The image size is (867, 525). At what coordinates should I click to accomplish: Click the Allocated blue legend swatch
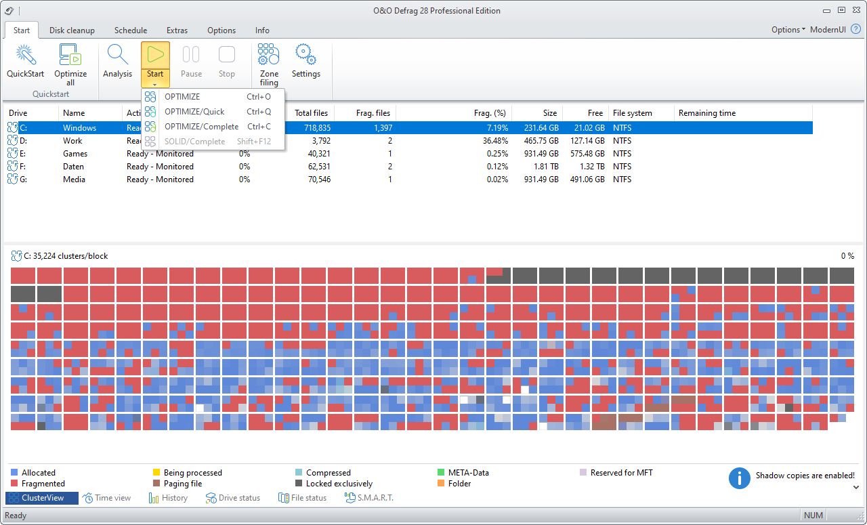(14, 473)
